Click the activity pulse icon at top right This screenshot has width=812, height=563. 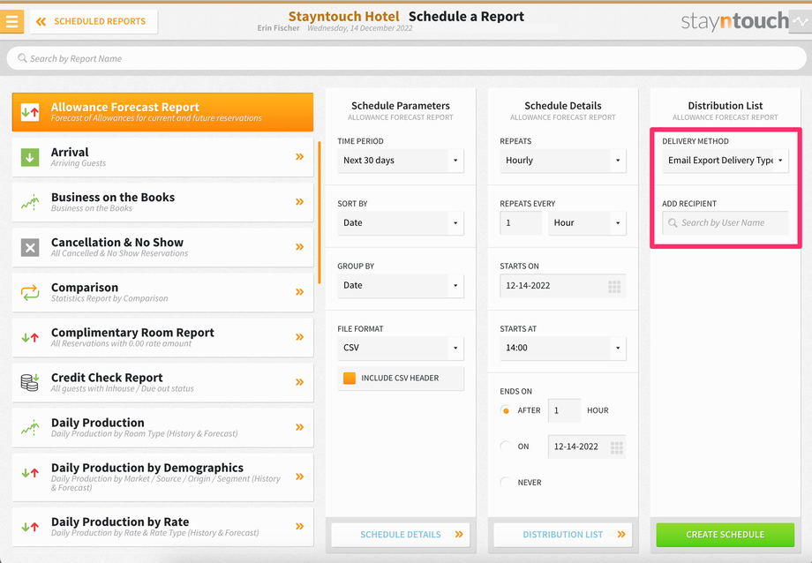coord(801,22)
